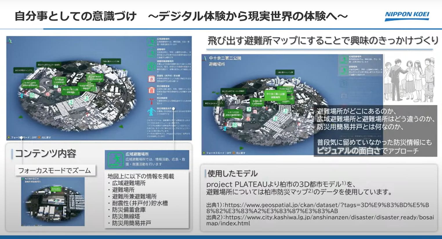Image resolution: width=442 pixels, height=239 pixels.
Task: Click the slide title 自分事としての意識づけ
Action: [75, 16]
